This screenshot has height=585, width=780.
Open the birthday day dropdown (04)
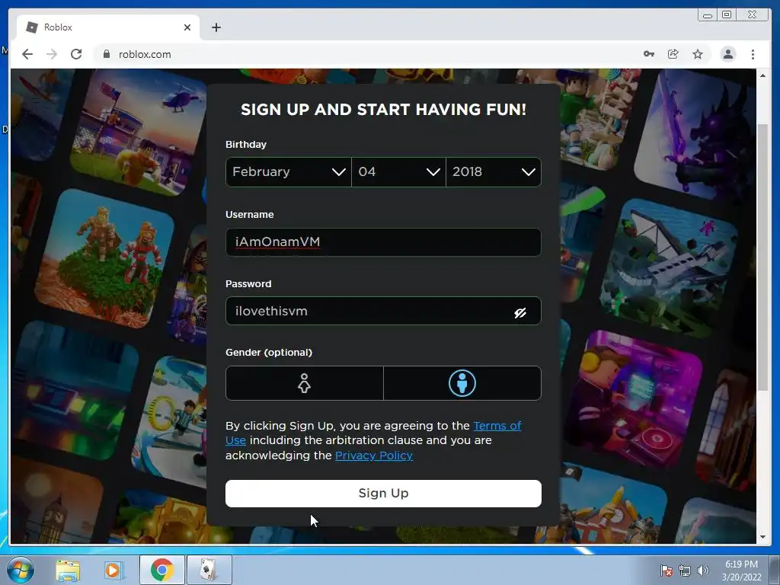(x=398, y=172)
